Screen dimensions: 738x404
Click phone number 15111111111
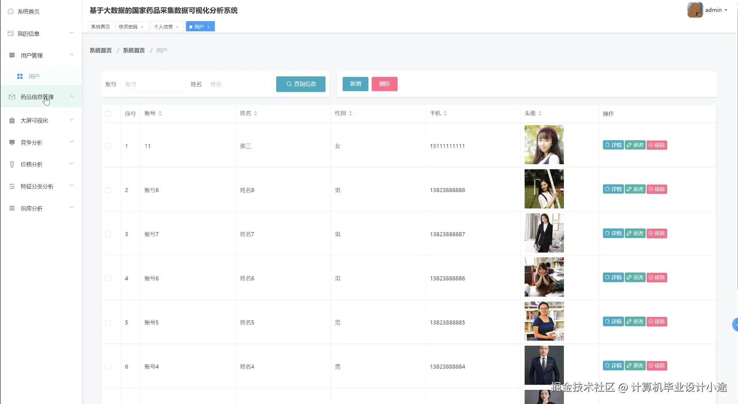(447, 146)
